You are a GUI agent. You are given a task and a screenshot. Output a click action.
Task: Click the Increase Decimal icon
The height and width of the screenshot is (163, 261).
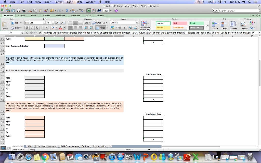[135, 28]
